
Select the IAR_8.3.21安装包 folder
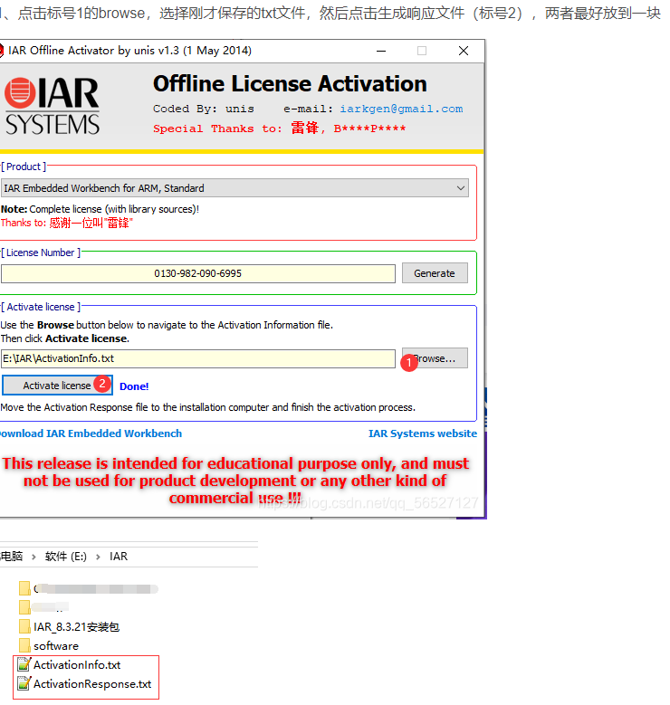tap(76, 627)
